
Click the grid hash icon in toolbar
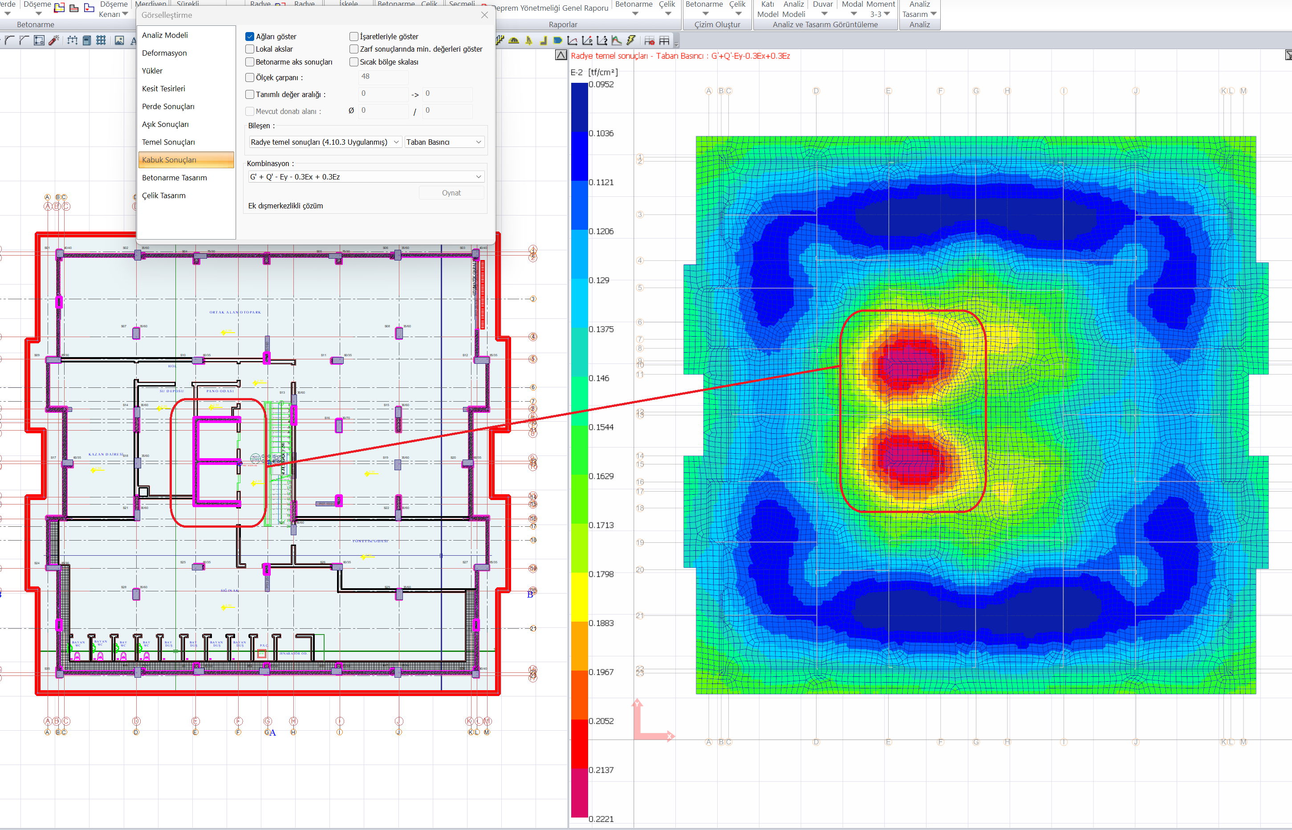(x=101, y=41)
